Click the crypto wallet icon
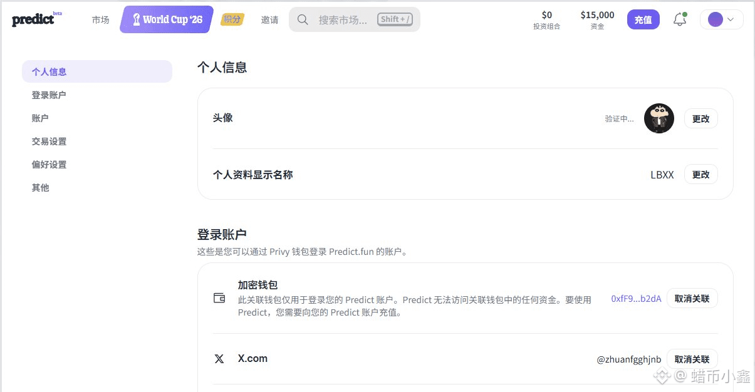The image size is (755, 392). [x=219, y=298]
